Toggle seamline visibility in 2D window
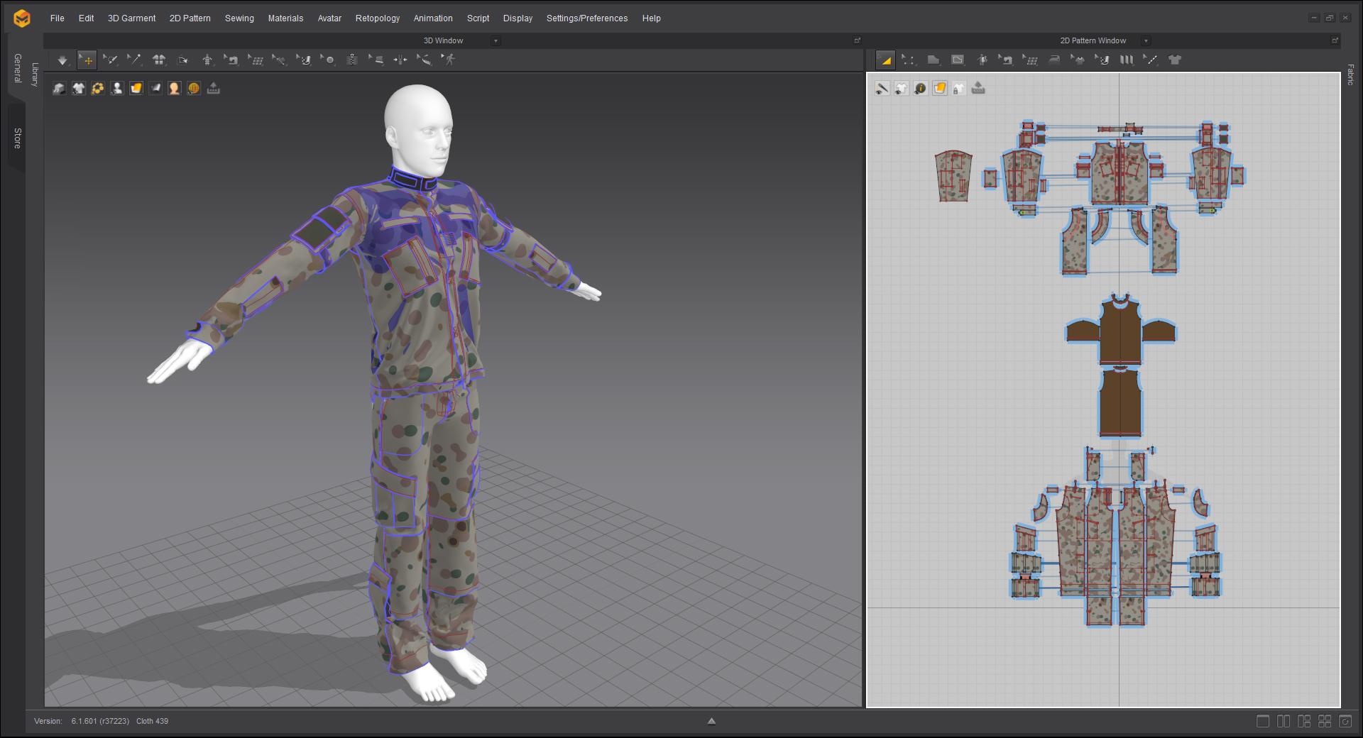This screenshot has height=738, width=1363. click(882, 89)
